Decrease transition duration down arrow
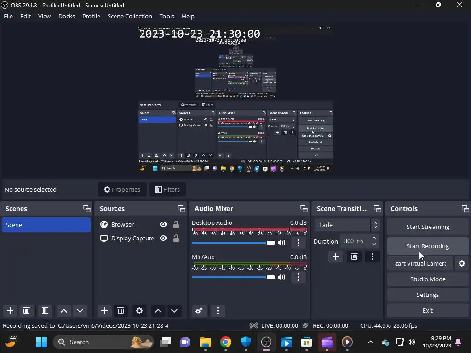The image size is (471, 353). tap(374, 245)
